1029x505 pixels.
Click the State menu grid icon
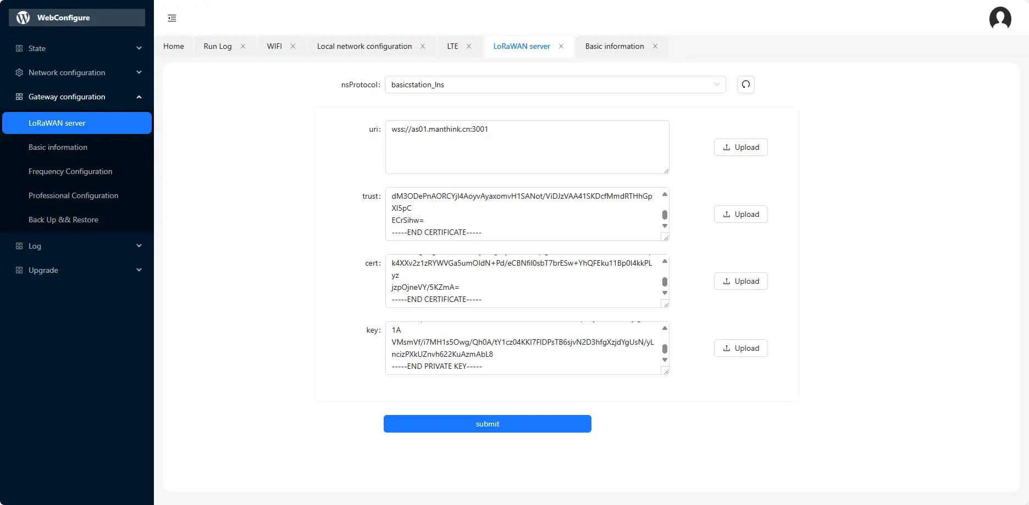19,48
